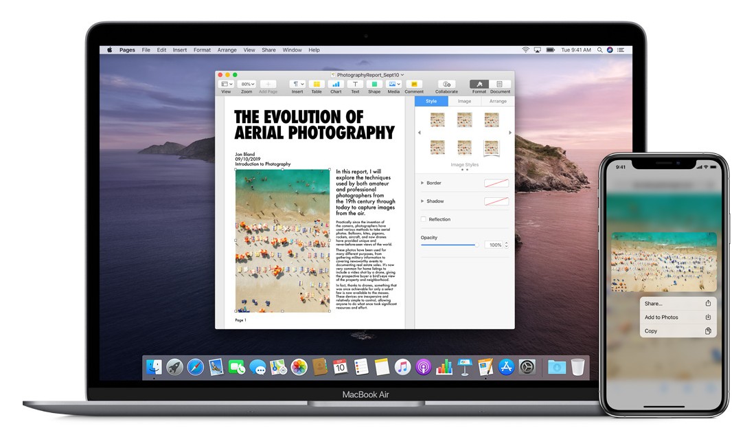The height and width of the screenshot is (435, 745).
Task: Tap Add to Photos on iPhone
Action: 678,317
